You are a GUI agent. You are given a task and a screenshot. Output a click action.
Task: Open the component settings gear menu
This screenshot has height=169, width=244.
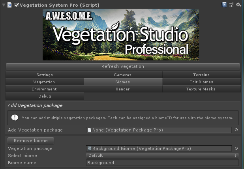(x=238, y=4)
